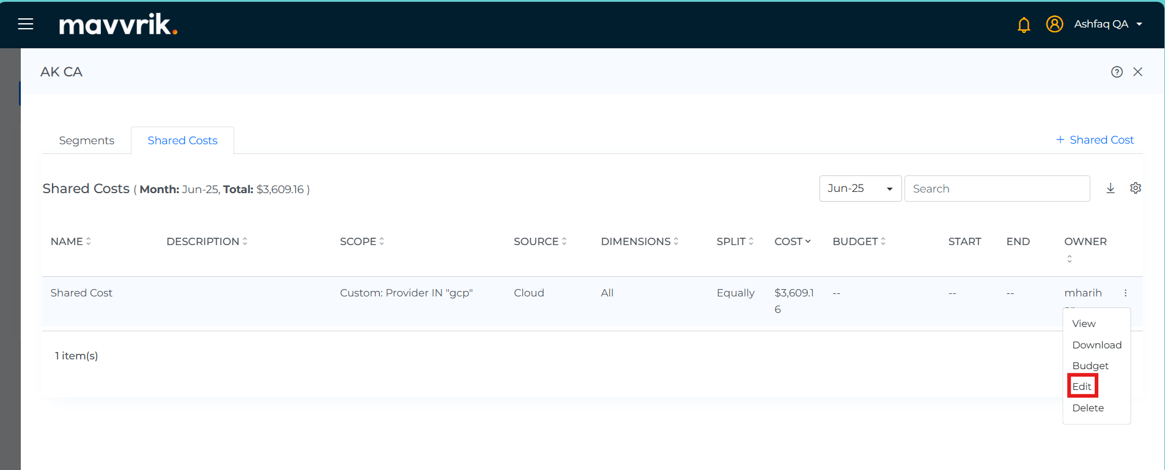Sort by the NAME column header
This screenshot has height=470, width=1165.
pyautogui.click(x=70, y=241)
